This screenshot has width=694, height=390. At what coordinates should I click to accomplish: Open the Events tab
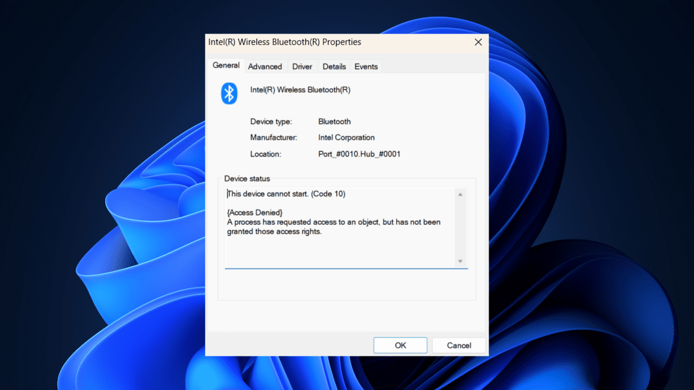pyautogui.click(x=366, y=66)
